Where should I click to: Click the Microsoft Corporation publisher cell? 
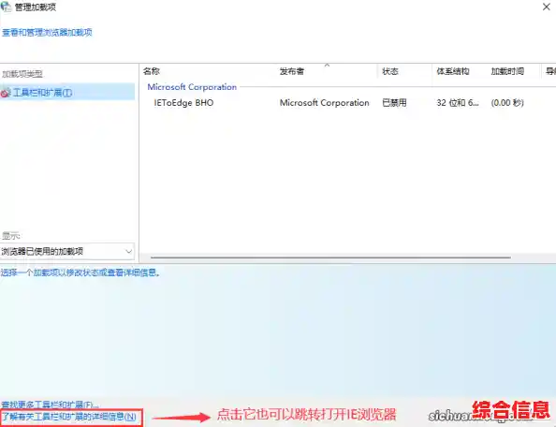click(325, 103)
